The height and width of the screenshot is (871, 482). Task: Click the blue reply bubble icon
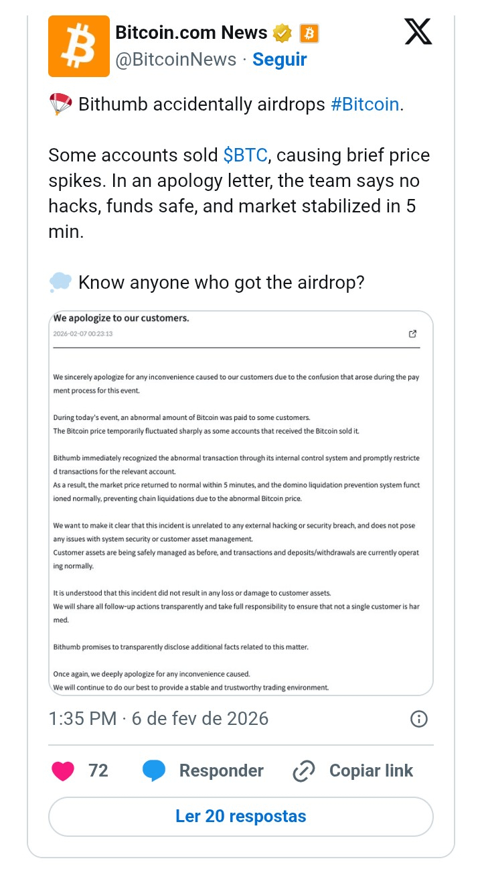(154, 771)
